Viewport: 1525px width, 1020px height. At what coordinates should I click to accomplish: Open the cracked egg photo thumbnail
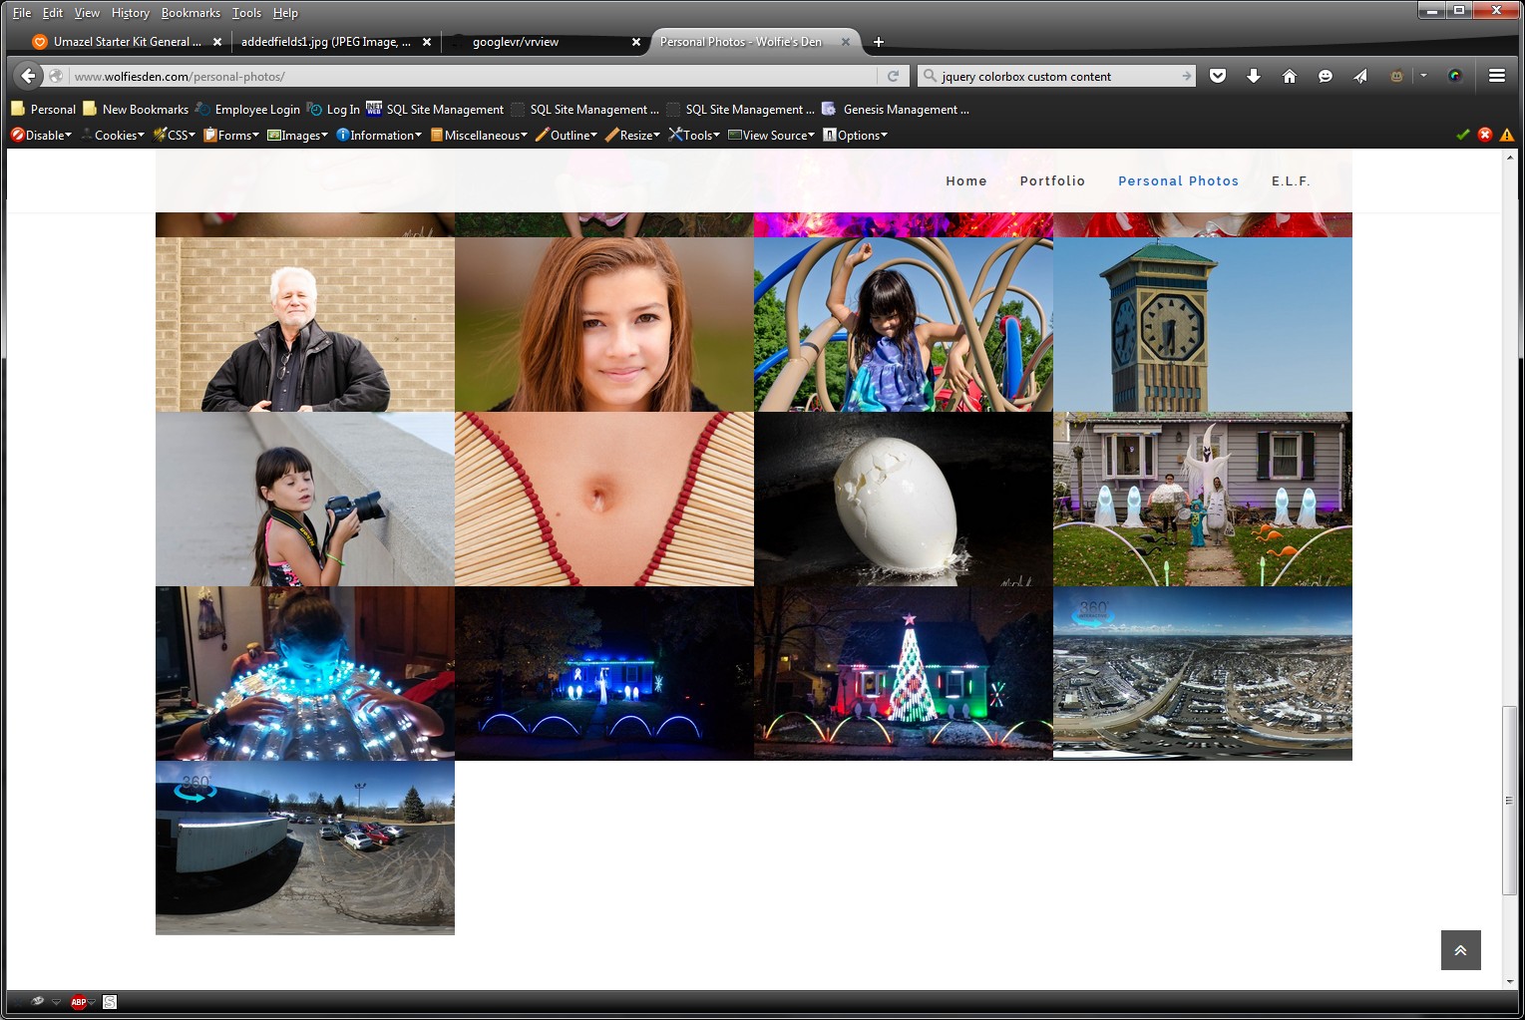904,500
